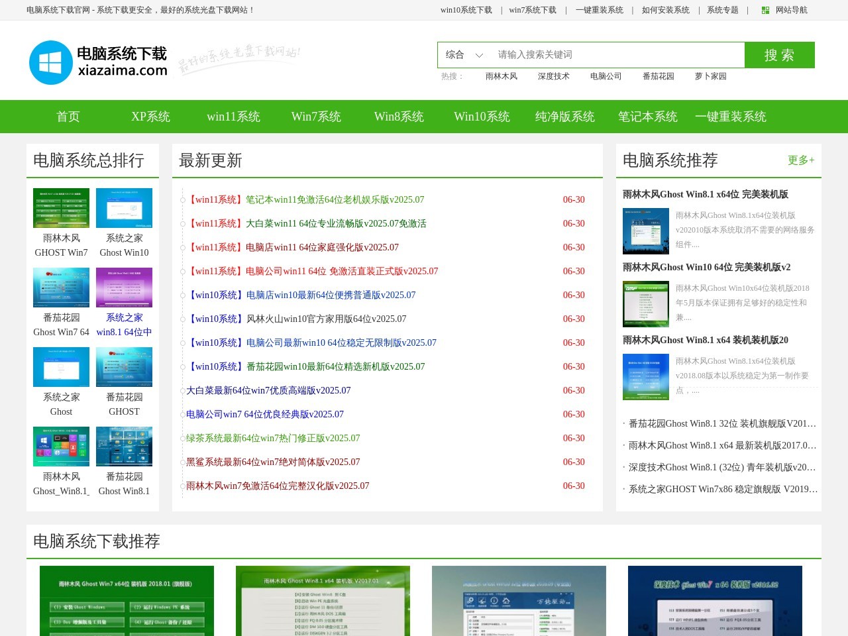Focus the search keyword input field

(617, 55)
